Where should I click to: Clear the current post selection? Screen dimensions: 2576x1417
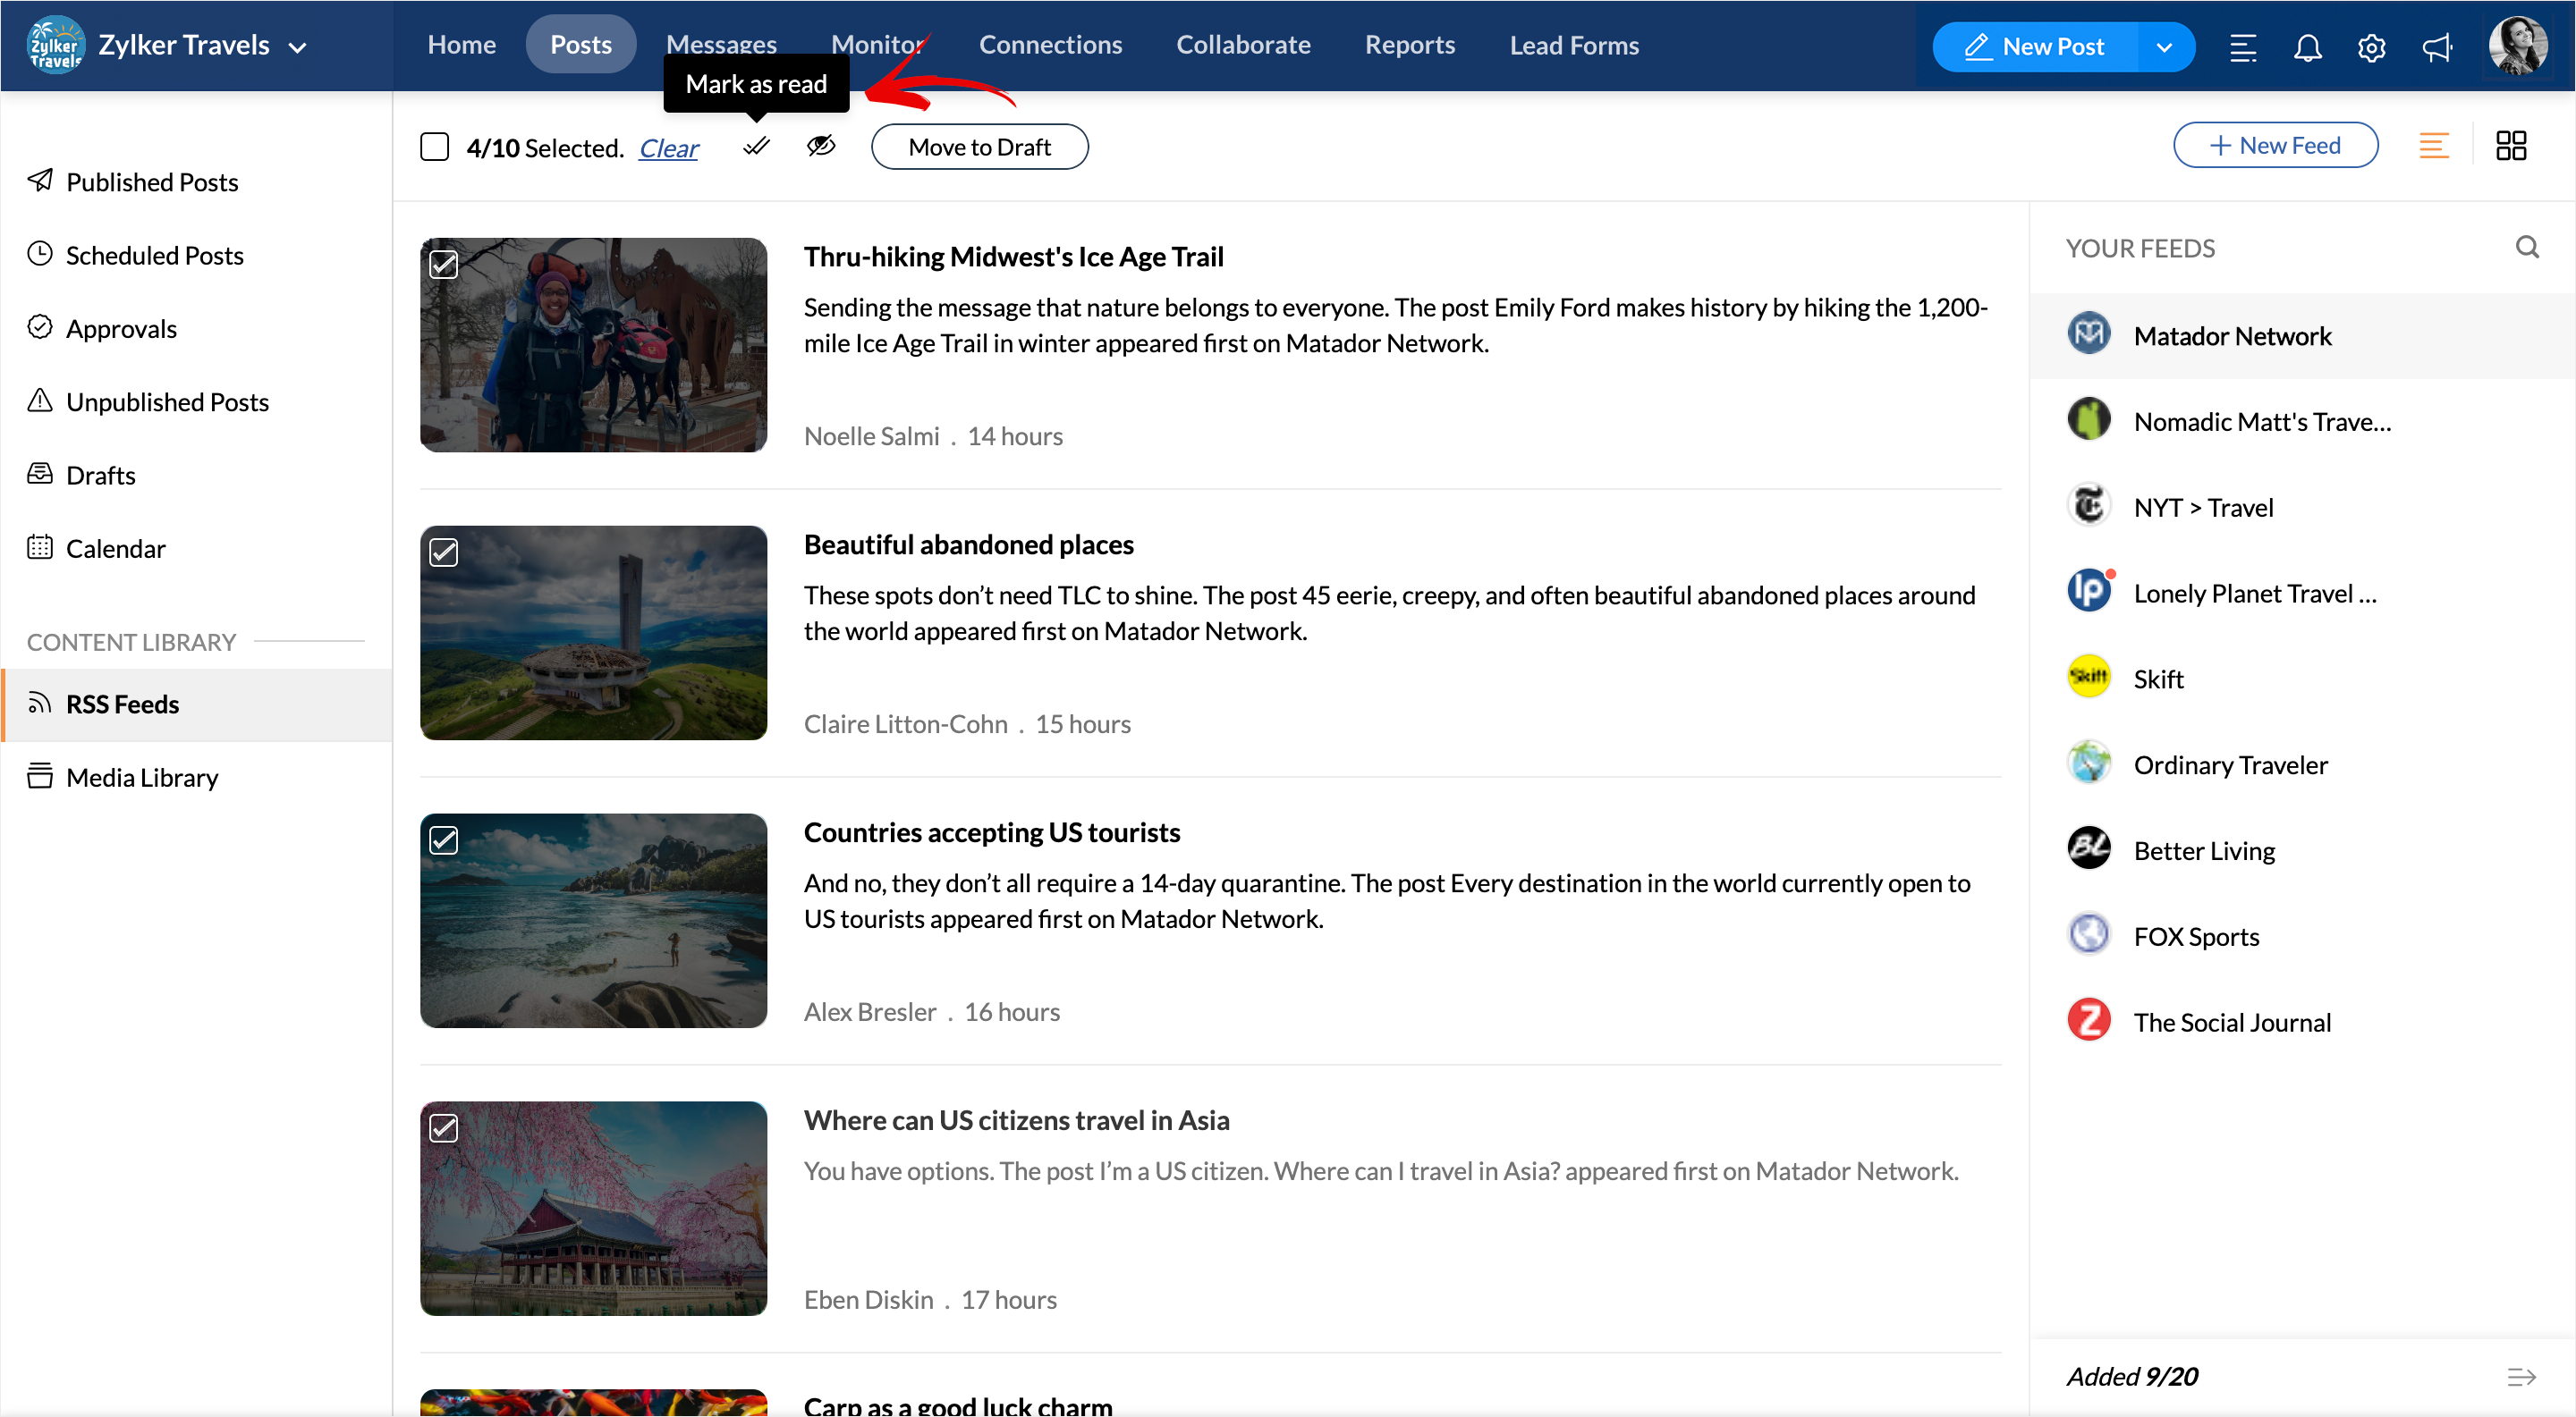click(x=668, y=149)
